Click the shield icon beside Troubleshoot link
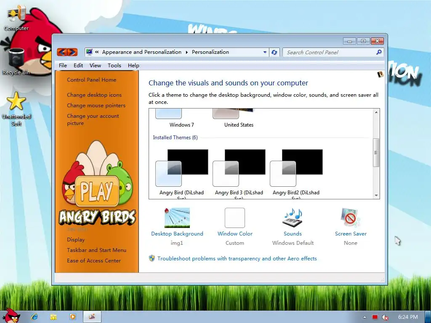The width and height of the screenshot is (431, 323). (x=152, y=258)
